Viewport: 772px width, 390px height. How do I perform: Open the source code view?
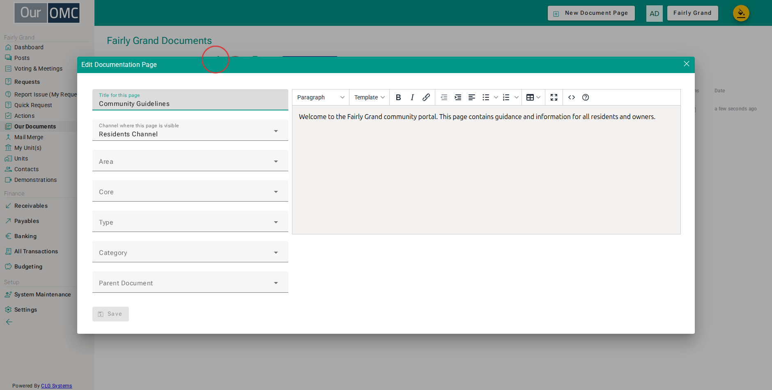[572, 97]
